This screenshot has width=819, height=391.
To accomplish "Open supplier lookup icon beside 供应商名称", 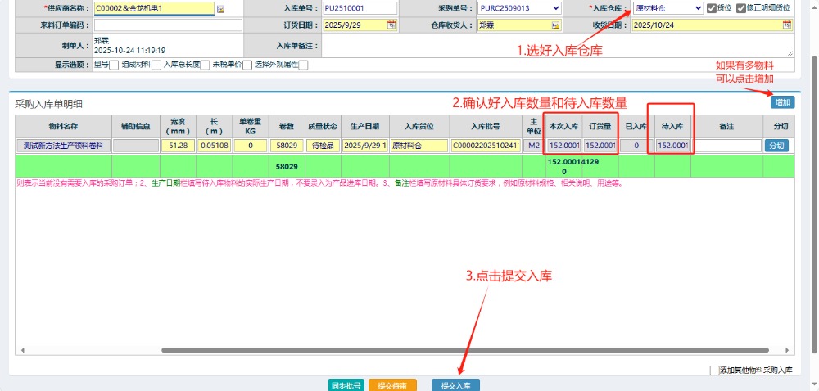I will click(x=220, y=8).
